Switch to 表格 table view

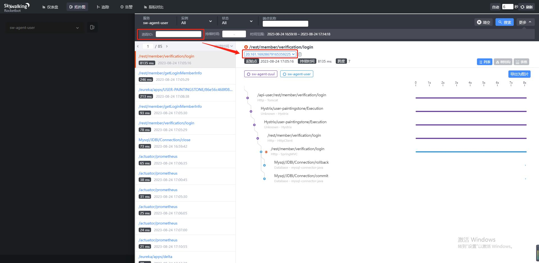point(521,62)
